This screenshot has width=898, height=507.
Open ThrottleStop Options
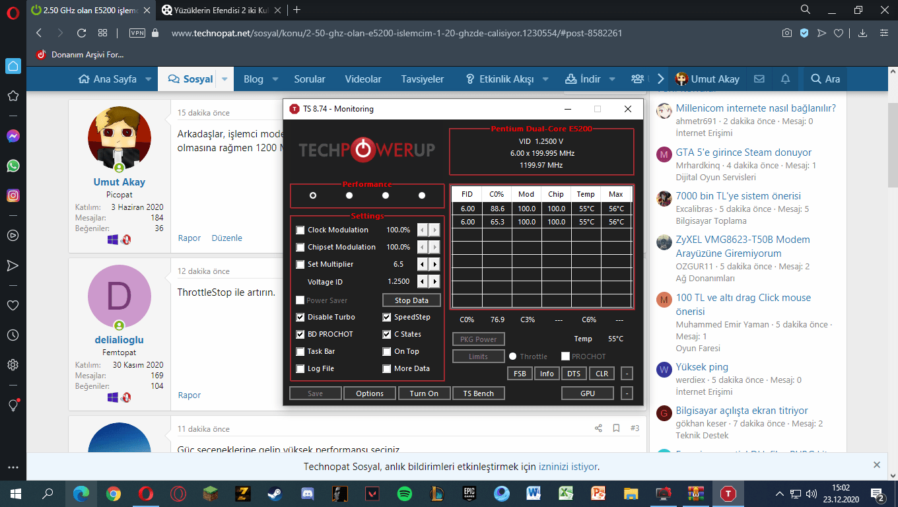click(x=370, y=393)
